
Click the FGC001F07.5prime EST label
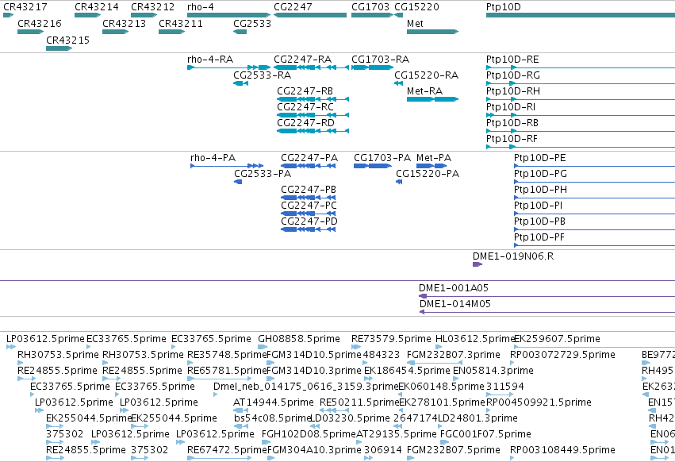coord(485,434)
